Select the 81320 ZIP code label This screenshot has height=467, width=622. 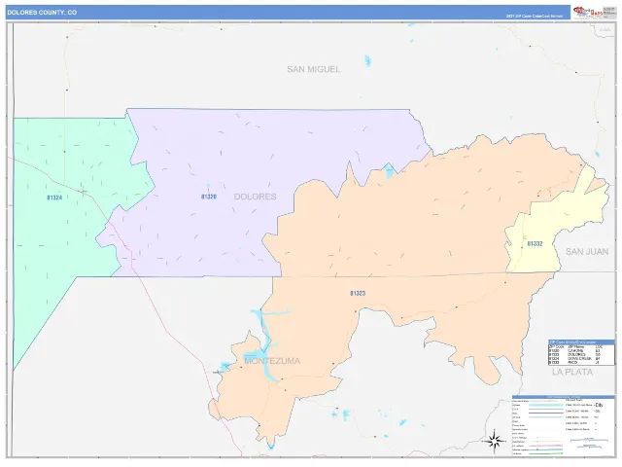(209, 197)
